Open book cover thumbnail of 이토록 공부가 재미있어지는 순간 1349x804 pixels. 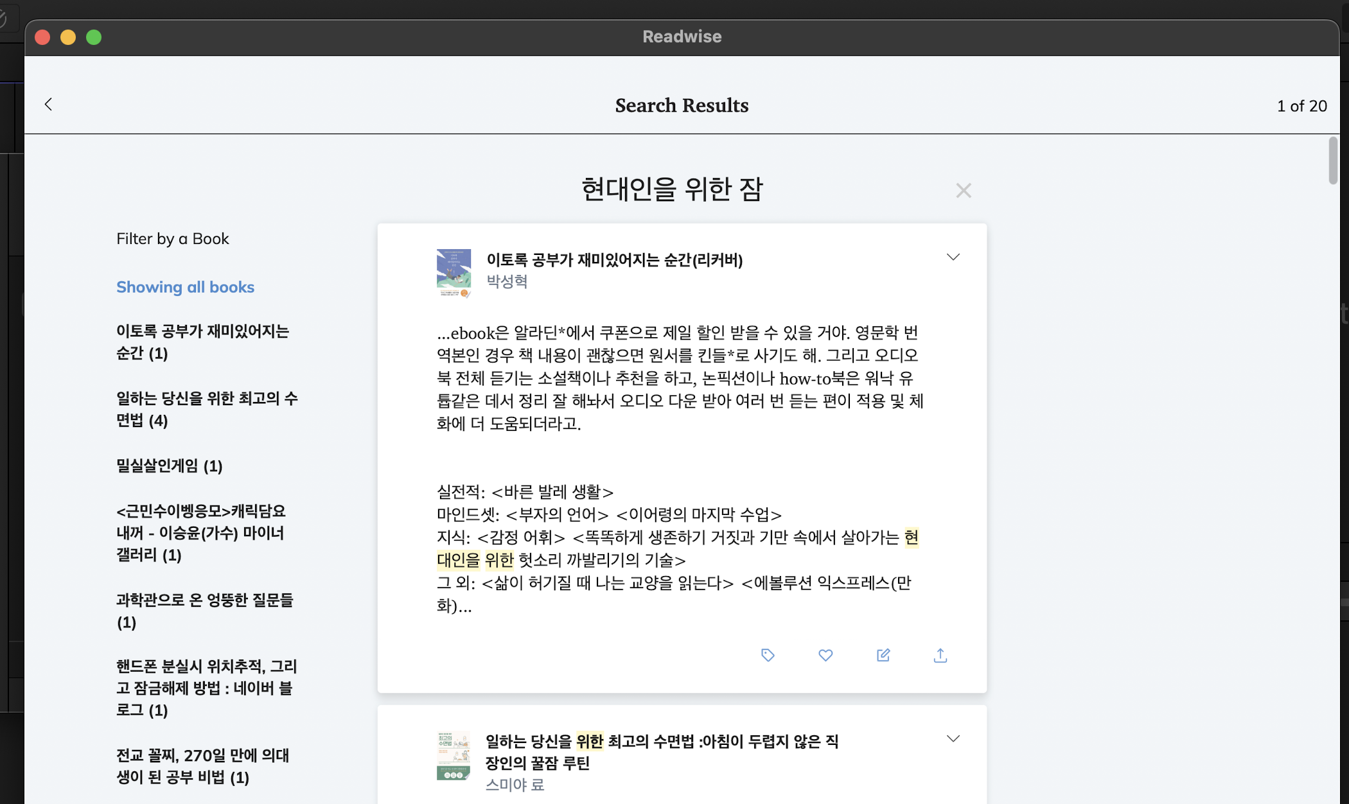pos(454,274)
